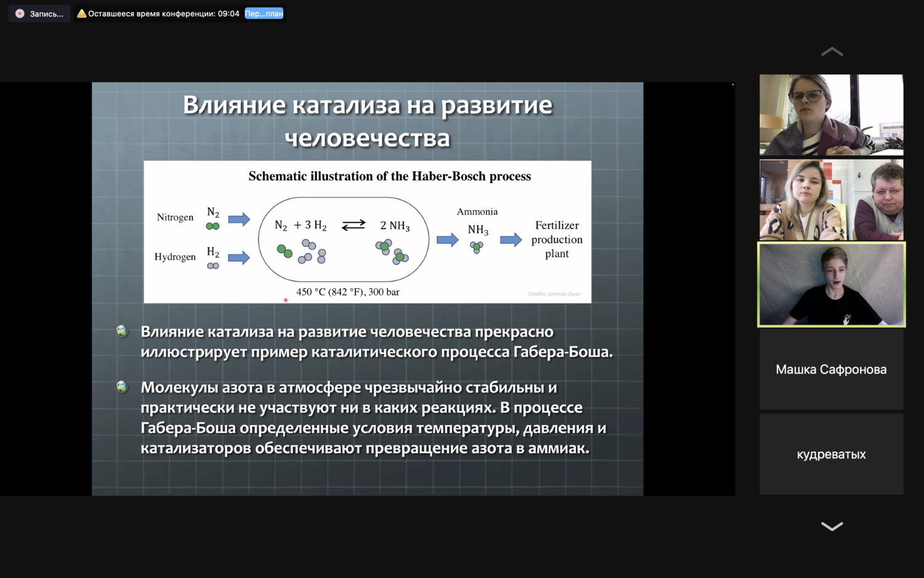This screenshot has height=578, width=924.
Task: Click the "Nitrogen" label in the diagram
Action: [175, 218]
